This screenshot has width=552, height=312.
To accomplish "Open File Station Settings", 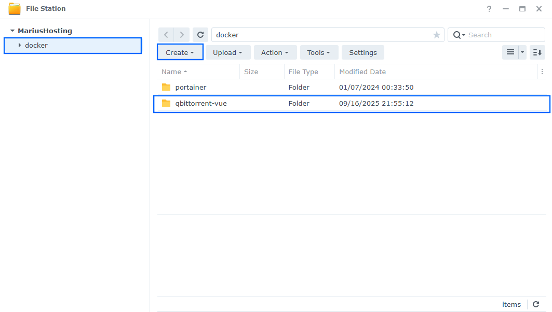I will point(363,52).
